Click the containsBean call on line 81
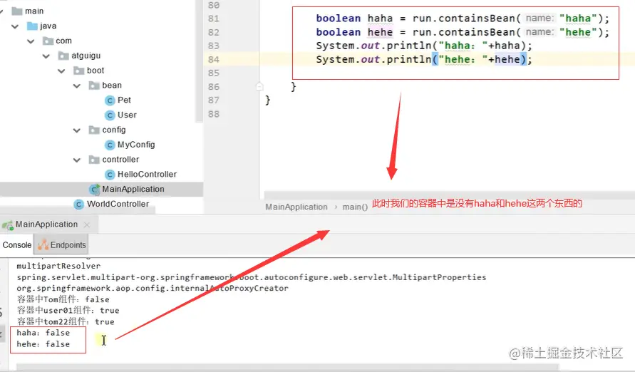 click(476, 19)
